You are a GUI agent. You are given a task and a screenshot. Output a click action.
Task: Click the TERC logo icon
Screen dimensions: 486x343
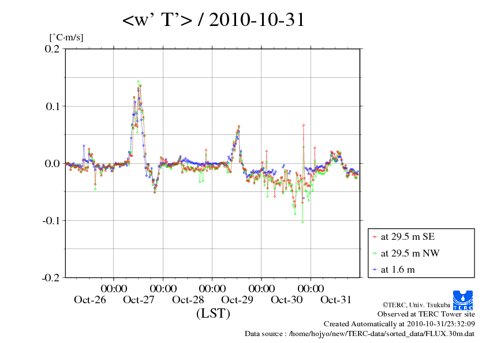463,300
